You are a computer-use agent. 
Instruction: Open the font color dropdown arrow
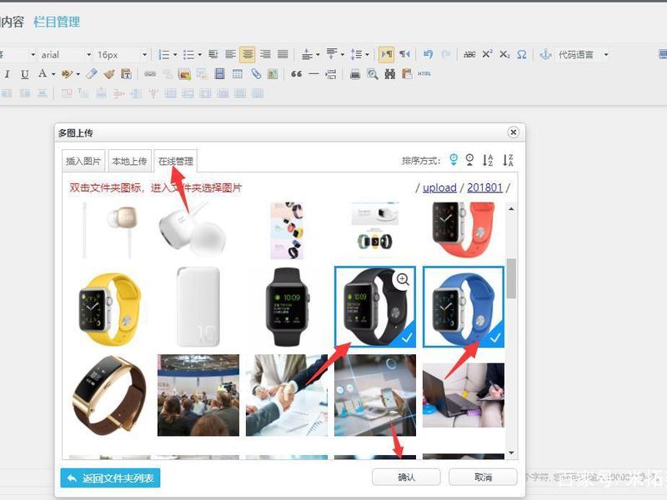[53, 74]
